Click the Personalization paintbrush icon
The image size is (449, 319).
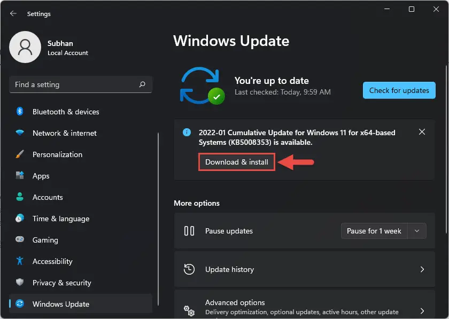click(19, 154)
